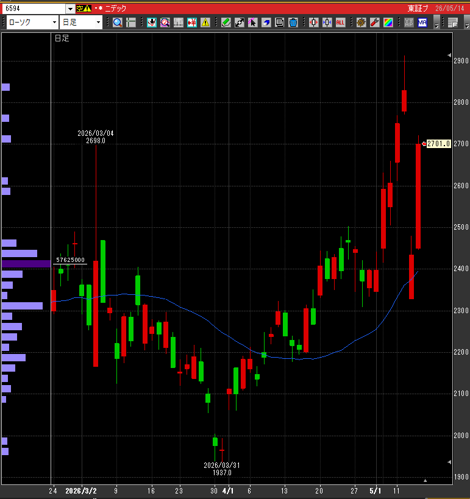Click the 日足 label inside chart

(x=62, y=38)
